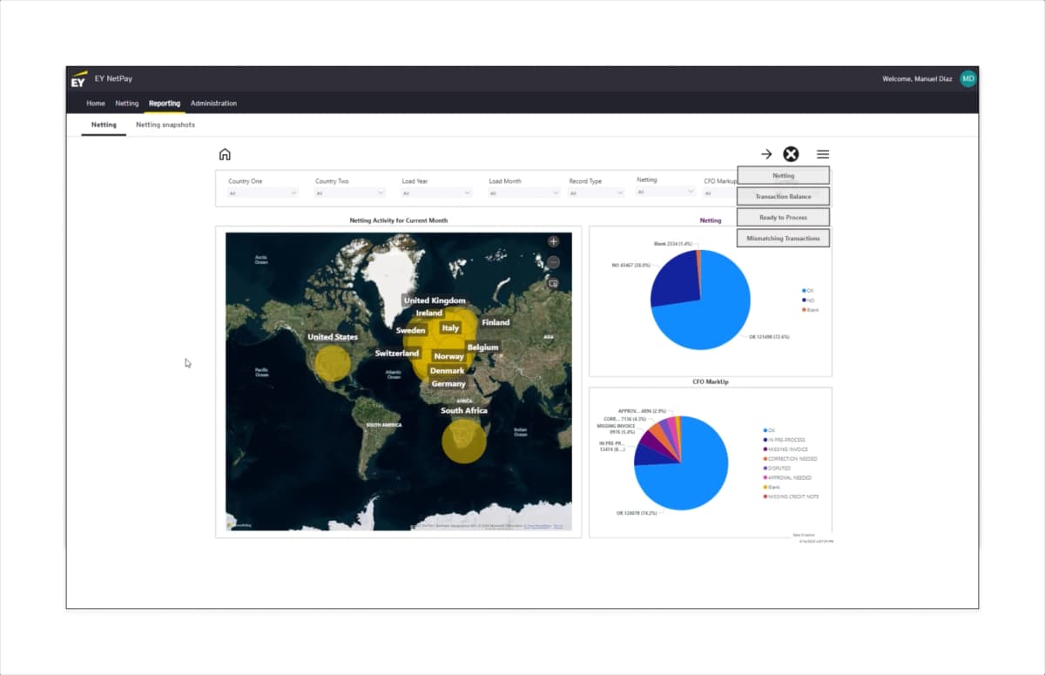Open the Netting top navigation item
This screenshot has height=675, width=1045.
(x=127, y=103)
